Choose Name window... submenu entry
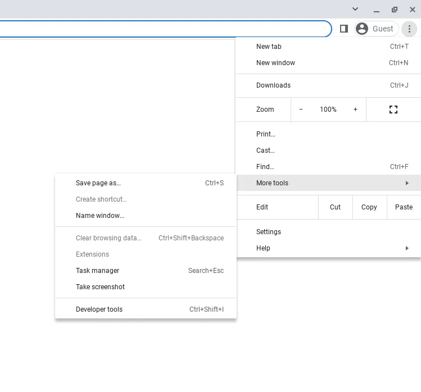Image resolution: width=421 pixels, height=392 pixels. pyautogui.click(x=146, y=216)
